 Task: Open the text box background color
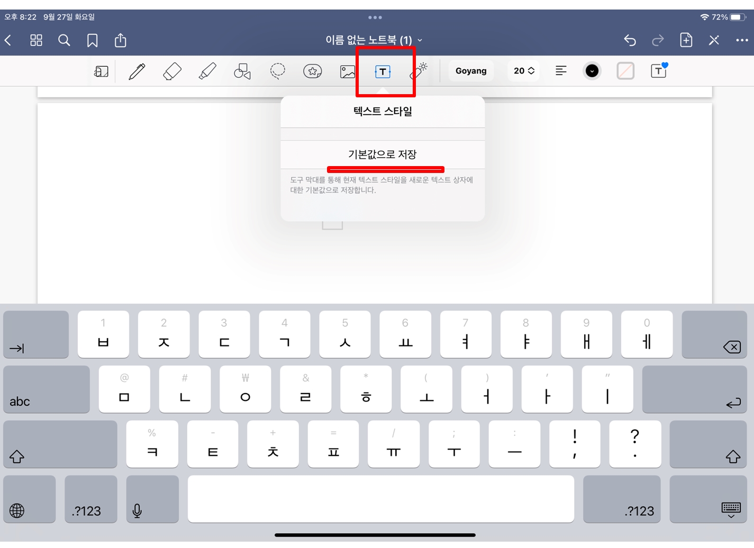pos(625,71)
